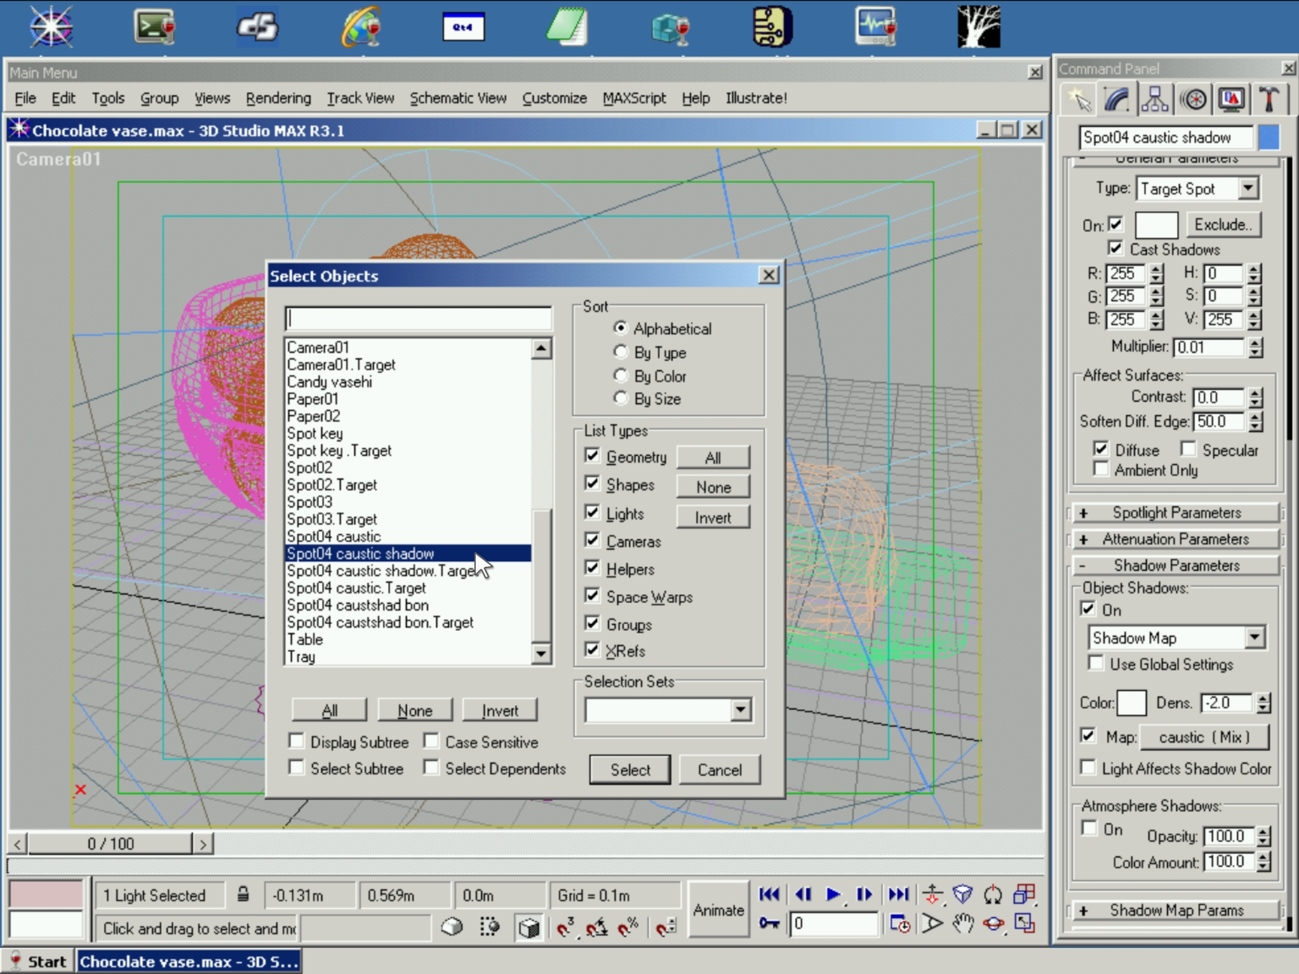Open the Shadow Map type dropdown
Viewport: 1299px width, 974px height.
click(1254, 637)
